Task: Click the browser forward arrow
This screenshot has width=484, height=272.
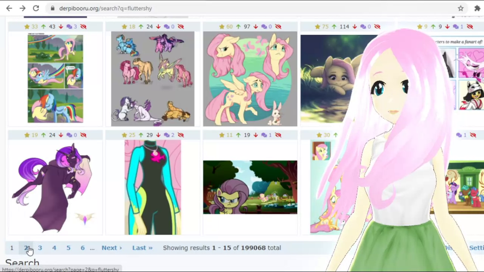Action: [x=23, y=8]
